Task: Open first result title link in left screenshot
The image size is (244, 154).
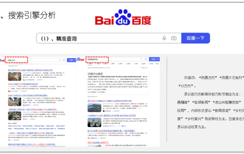Action: pyautogui.click(x=30, y=70)
